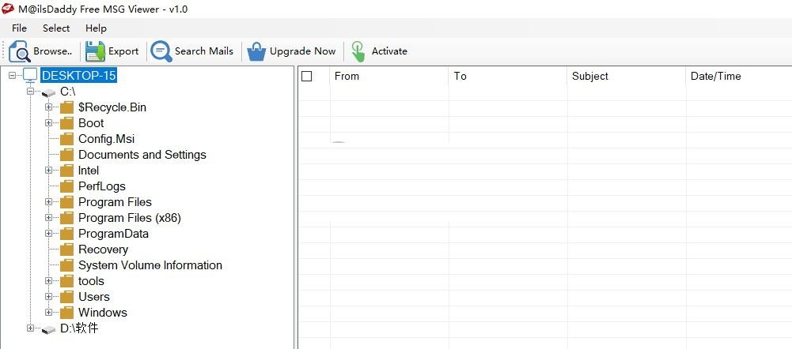Screen dimensions: 792x349
Task: Click the D:\ drive icon
Action: pos(48,329)
